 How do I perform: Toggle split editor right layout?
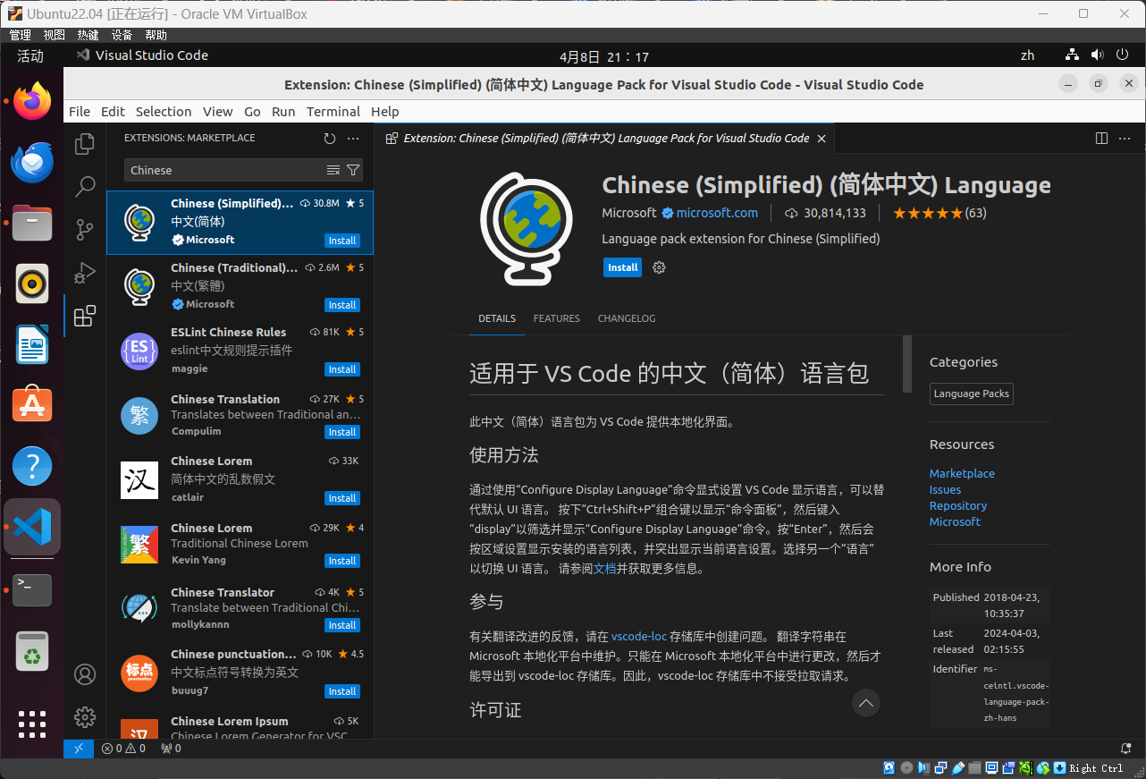point(1101,139)
